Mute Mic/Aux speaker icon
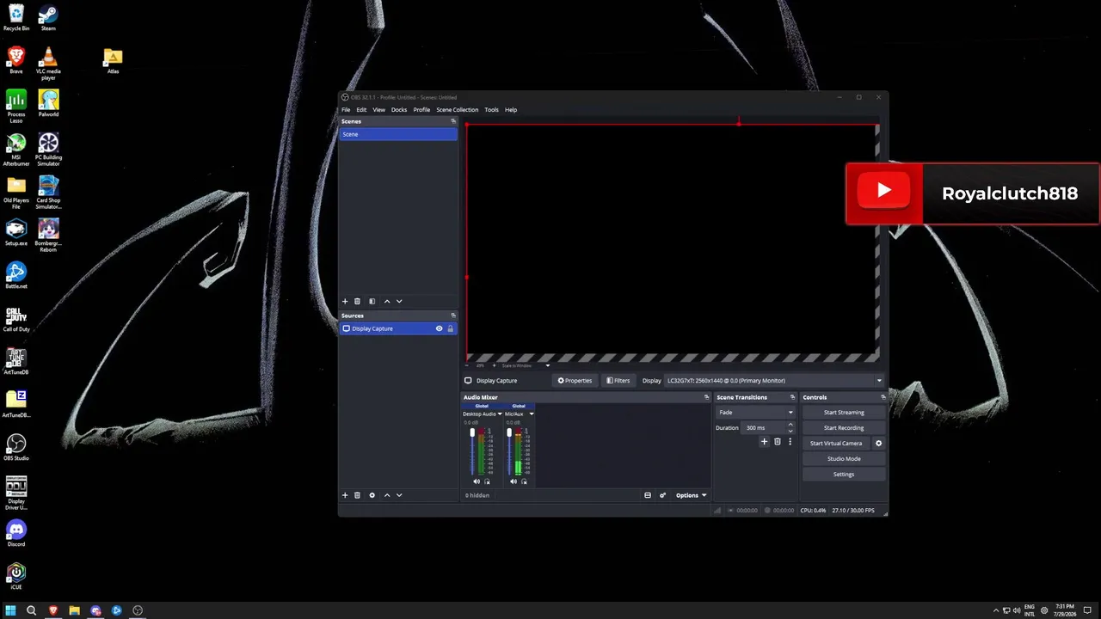Viewport: 1101px width, 619px height. pyautogui.click(x=514, y=481)
